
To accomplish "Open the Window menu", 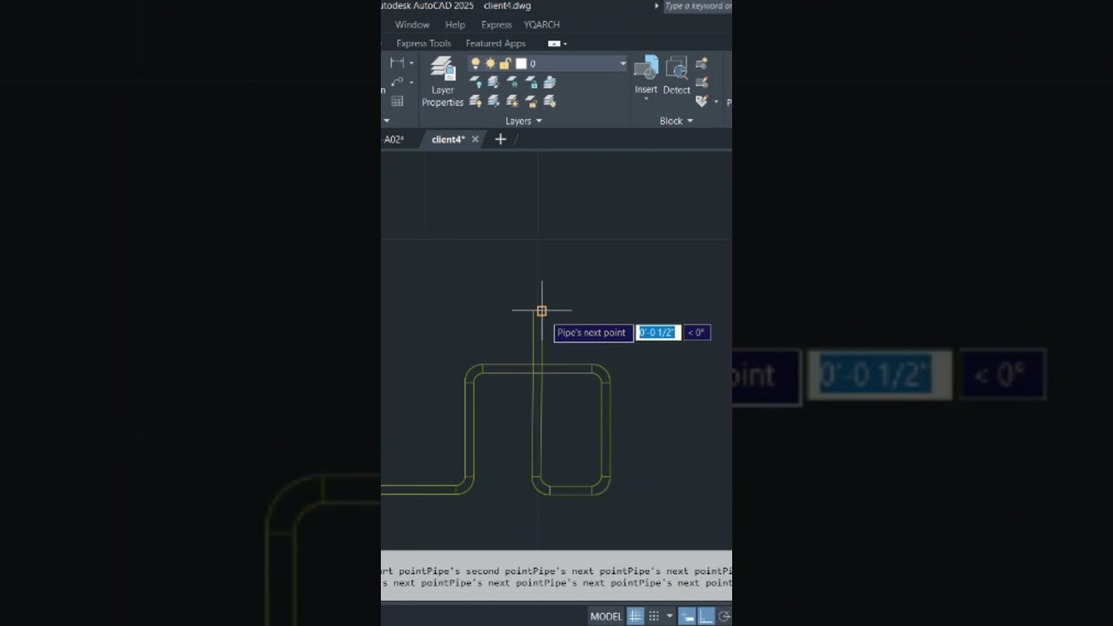I will point(412,25).
